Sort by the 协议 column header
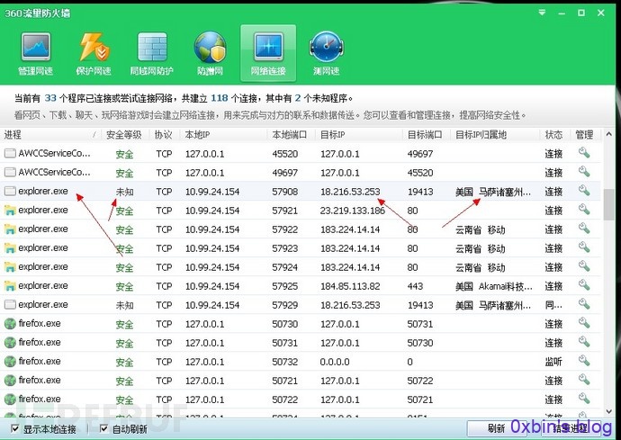621x440 pixels. [164, 135]
